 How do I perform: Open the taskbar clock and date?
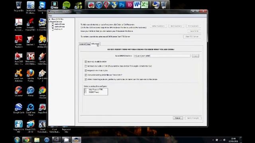pyautogui.click(x=233, y=140)
